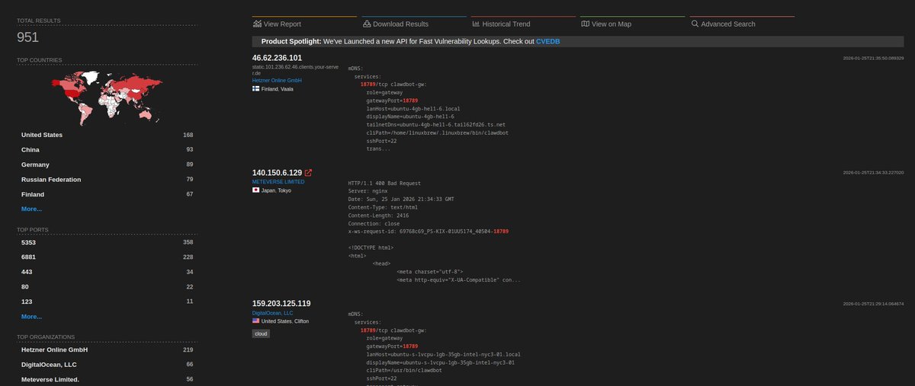Click the Japan, Tokyo location text
This screenshot has width=915, height=386.
(276, 190)
